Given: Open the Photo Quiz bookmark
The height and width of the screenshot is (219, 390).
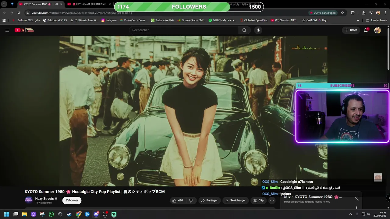Looking at the screenshot, I should (x=133, y=20).
